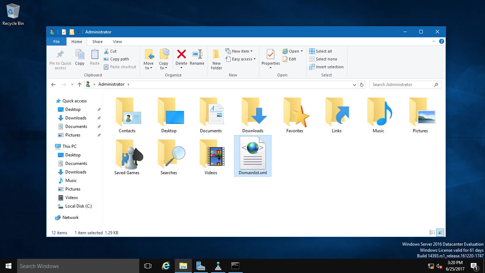Open Recycle Bin on the desktop
This screenshot has height=273, width=485.
[x=13, y=15]
